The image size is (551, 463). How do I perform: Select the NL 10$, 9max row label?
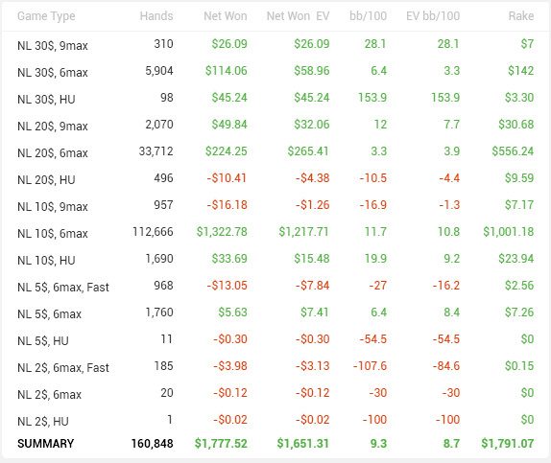[53, 207]
